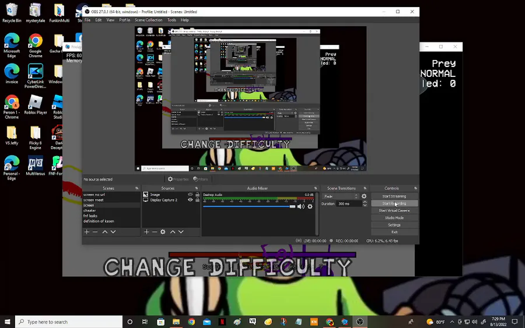Screen dimensions: 525x328
Task: Select the 'cheater' scene
Action: click(x=111, y=211)
